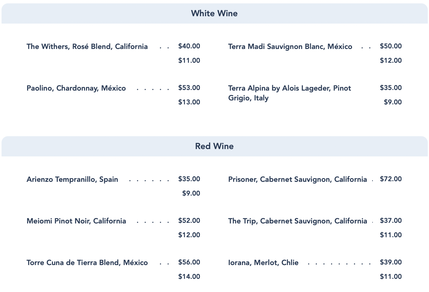Select The Withers Rosé Blend item

(x=87, y=47)
